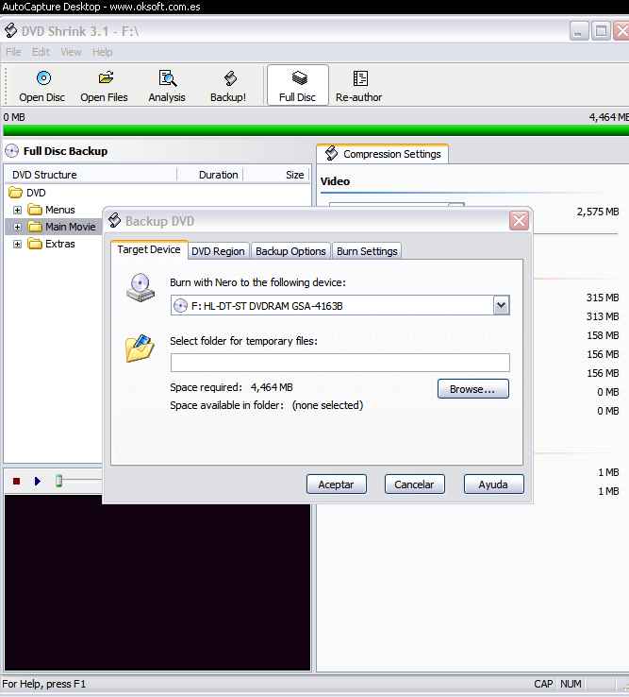Screen dimensions: 629x697
Task: Click the Backup DVD dialog title icon
Action: (115, 220)
